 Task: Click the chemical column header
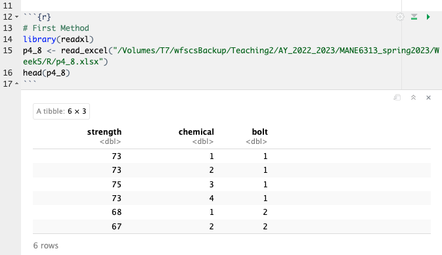point(196,131)
